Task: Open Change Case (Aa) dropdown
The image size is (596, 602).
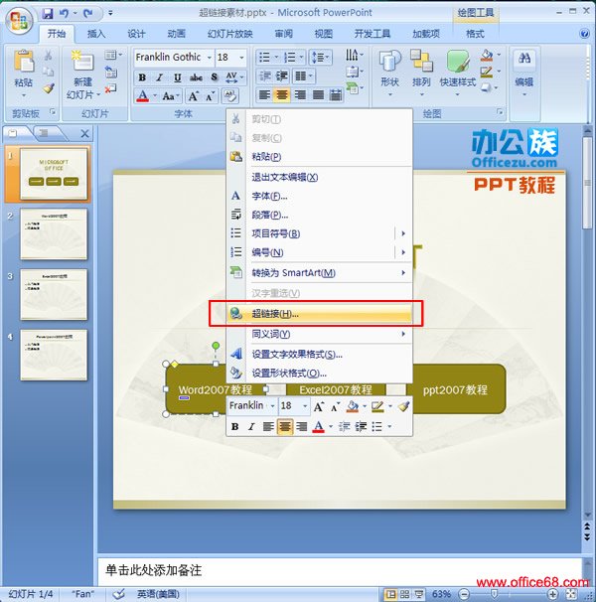Action: point(171,96)
